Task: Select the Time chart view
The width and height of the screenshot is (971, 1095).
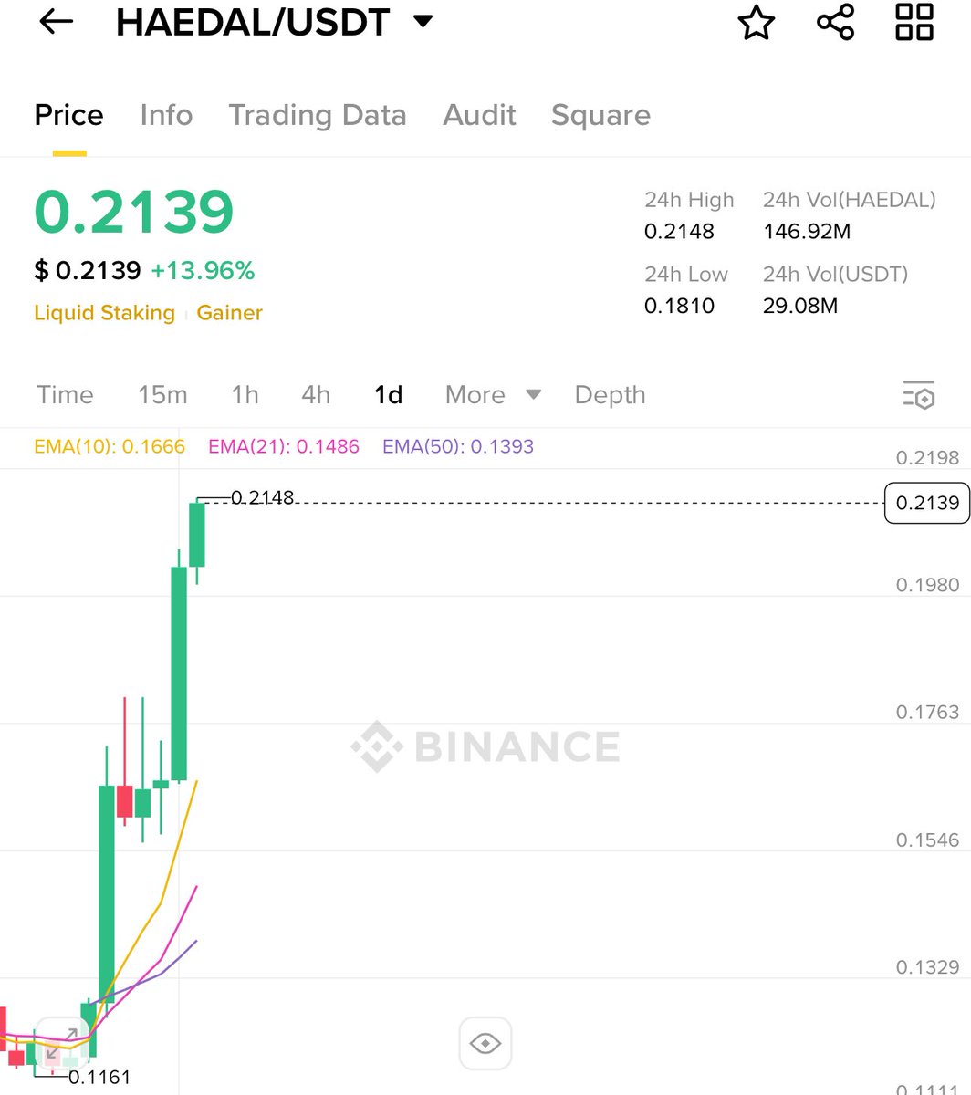Action: coord(65,395)
